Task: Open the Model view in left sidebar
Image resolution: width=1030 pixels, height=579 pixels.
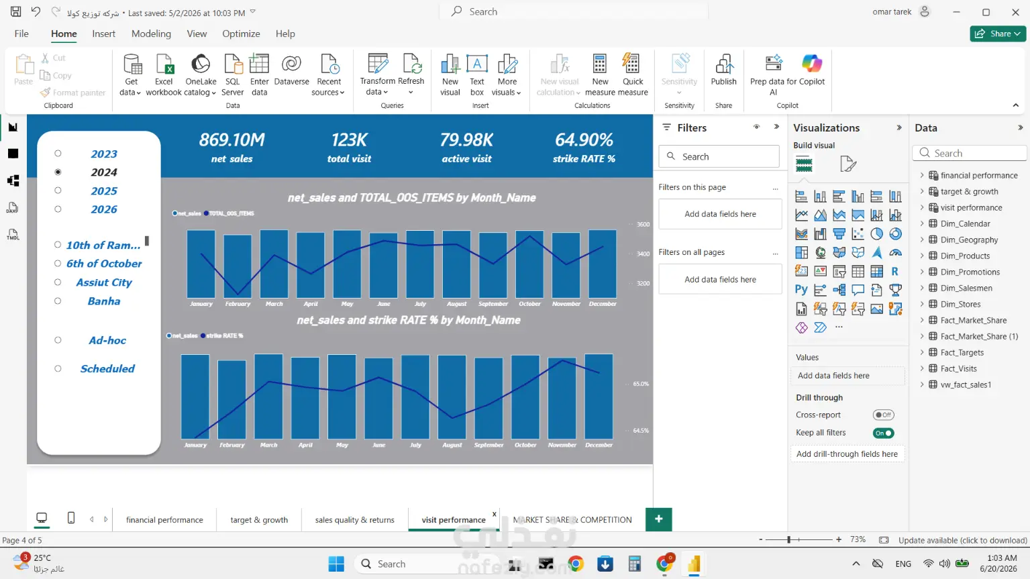Action: point(13,180)
